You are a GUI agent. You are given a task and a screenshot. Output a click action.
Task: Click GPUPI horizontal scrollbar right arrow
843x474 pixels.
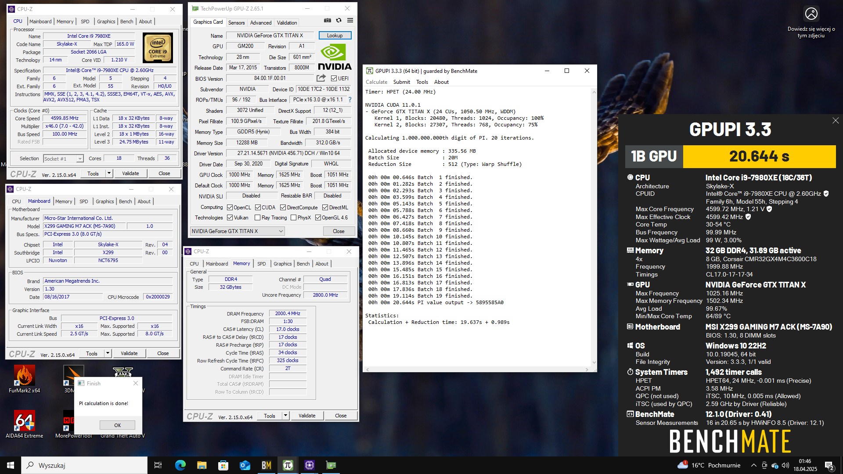pos(587,370)
